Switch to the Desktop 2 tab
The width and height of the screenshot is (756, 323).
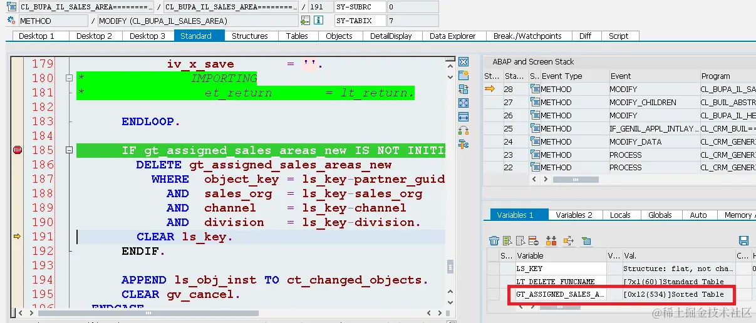point(94,36)
